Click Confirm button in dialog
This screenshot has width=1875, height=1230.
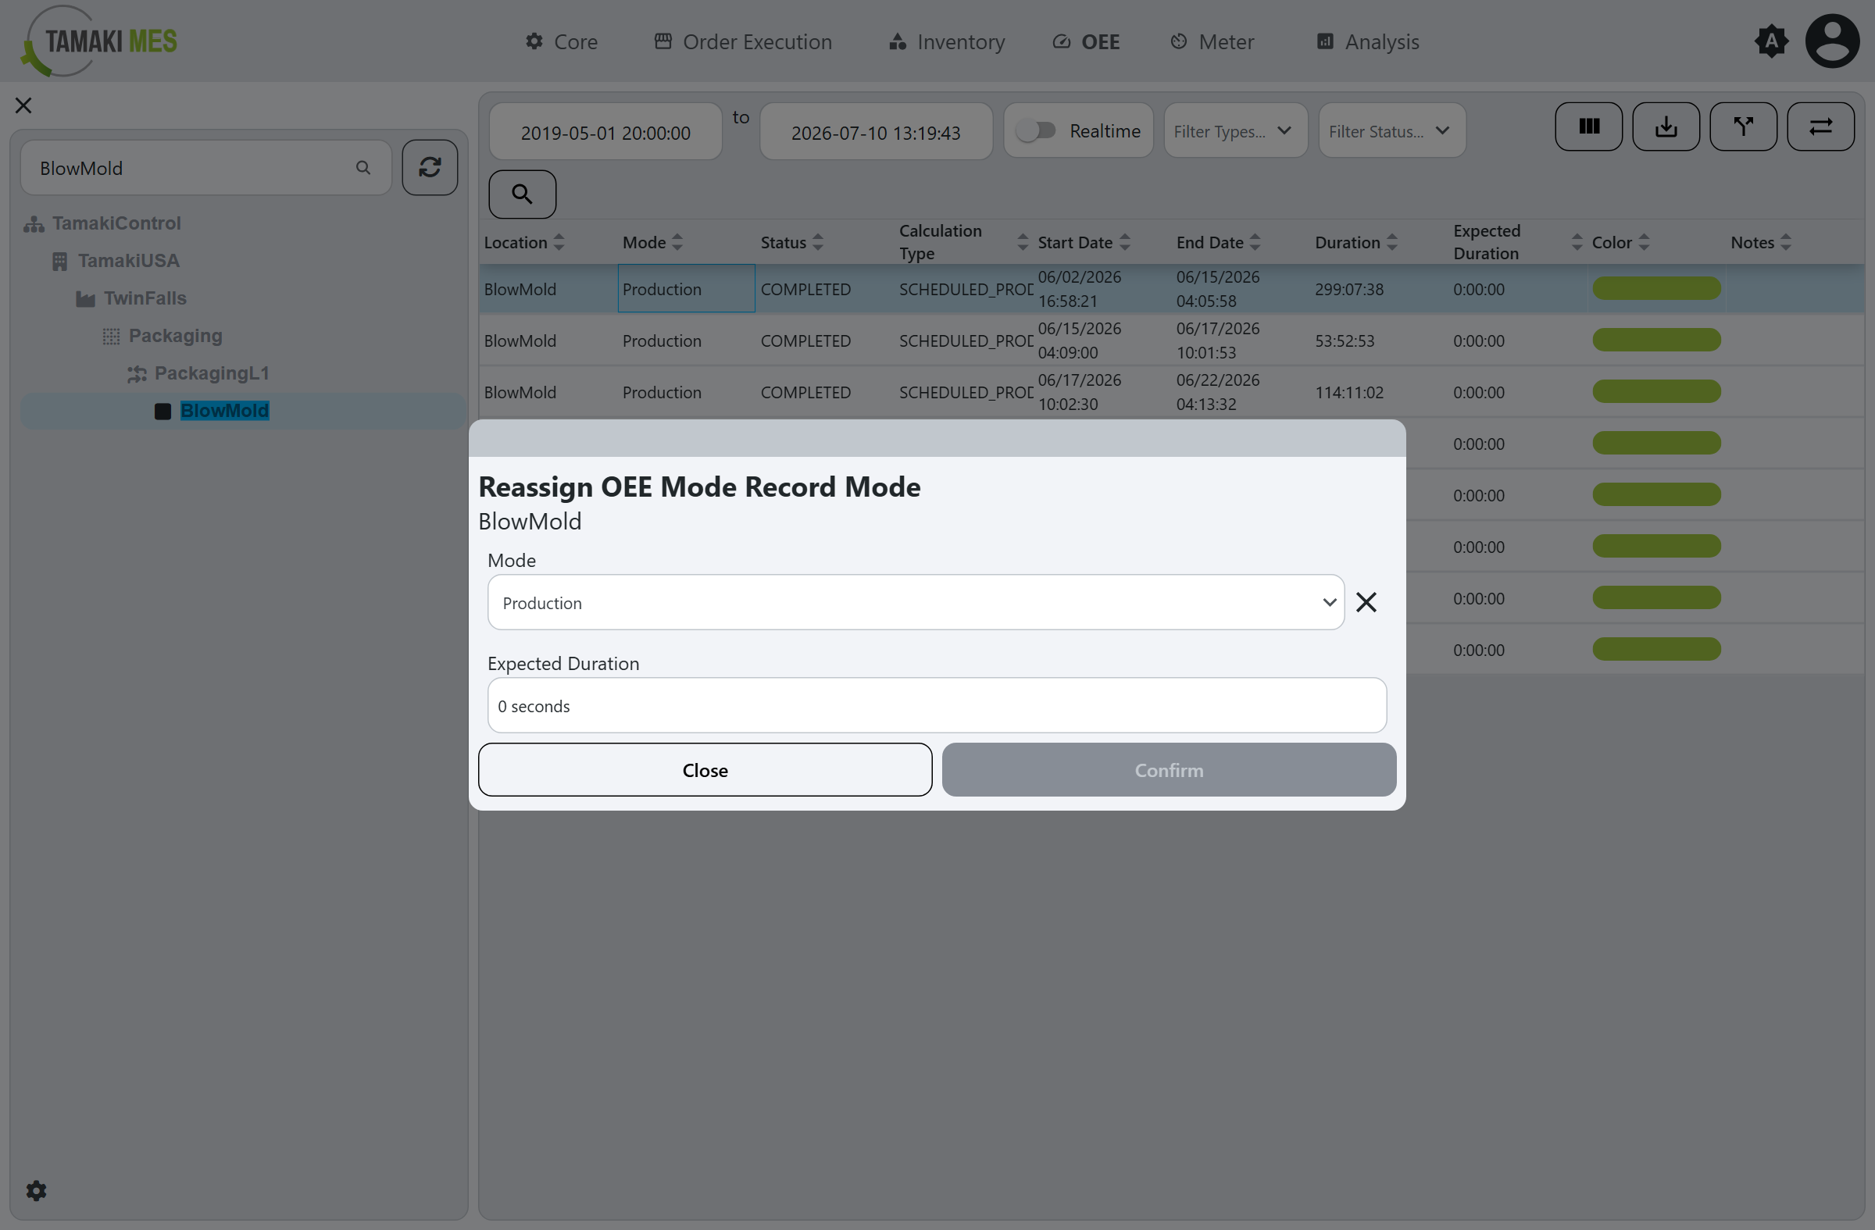(1169, 770)
